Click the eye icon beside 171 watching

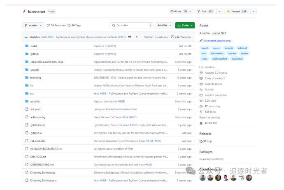(201, 106)
